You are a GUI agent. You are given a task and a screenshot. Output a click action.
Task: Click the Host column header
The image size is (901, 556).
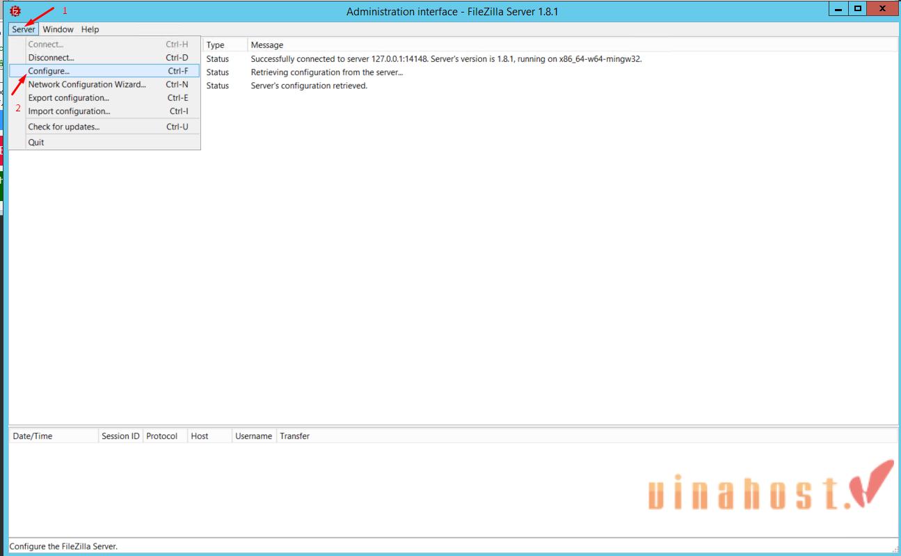[x=209, y=436]
